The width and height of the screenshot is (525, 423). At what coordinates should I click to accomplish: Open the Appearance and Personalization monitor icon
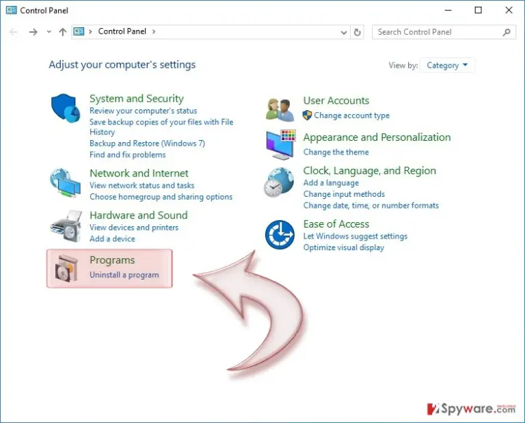click(280, 145)
